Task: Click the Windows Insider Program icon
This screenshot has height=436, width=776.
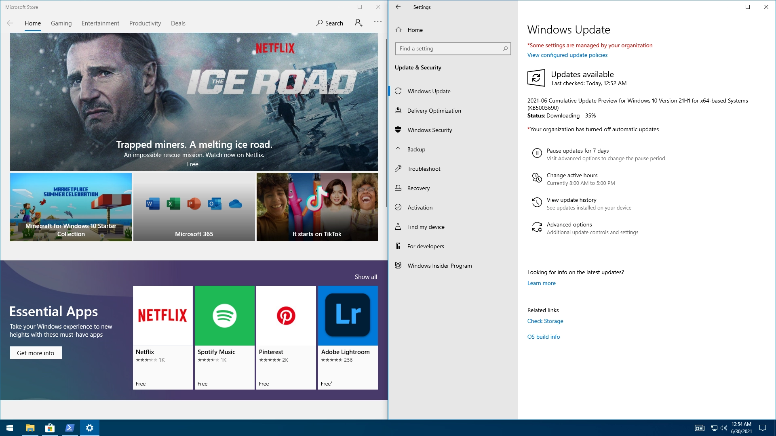Action: point(398,266)
